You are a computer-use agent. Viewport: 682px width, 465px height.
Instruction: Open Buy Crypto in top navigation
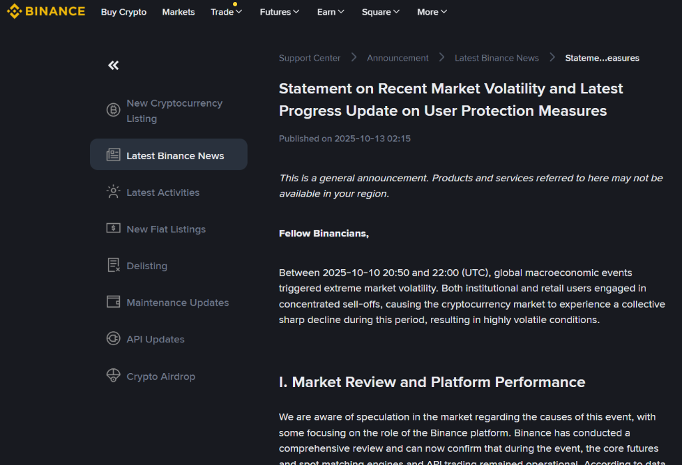[124, 12]
